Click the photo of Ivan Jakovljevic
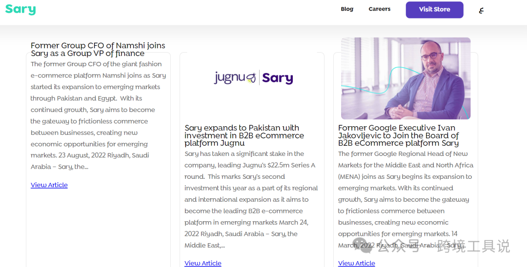This screenshot has height=267, width=527. (405, 78)
